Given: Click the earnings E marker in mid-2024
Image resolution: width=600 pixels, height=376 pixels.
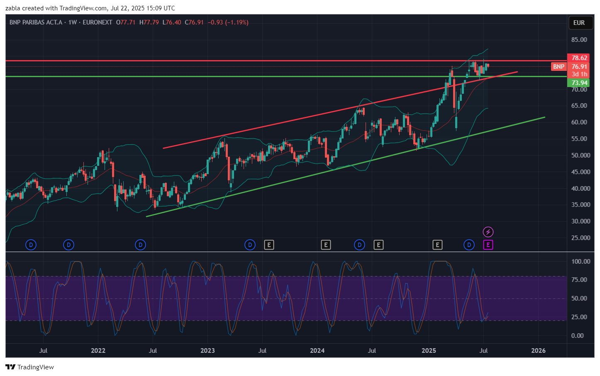Looking at the screenshot, I should (x=378, y=245).
